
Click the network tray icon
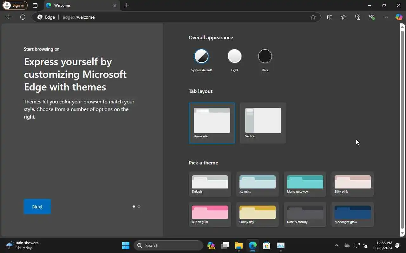(x=357, y=245)
